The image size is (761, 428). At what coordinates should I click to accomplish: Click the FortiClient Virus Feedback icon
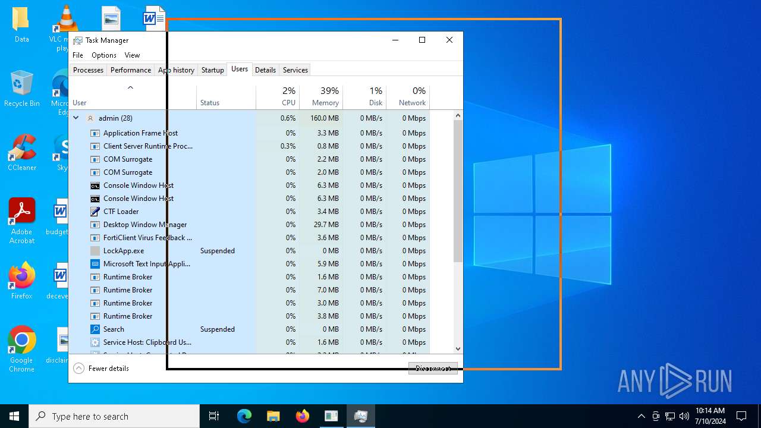95,238
